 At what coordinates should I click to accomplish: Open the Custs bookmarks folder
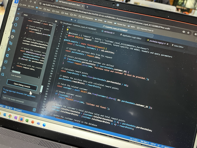56,11
